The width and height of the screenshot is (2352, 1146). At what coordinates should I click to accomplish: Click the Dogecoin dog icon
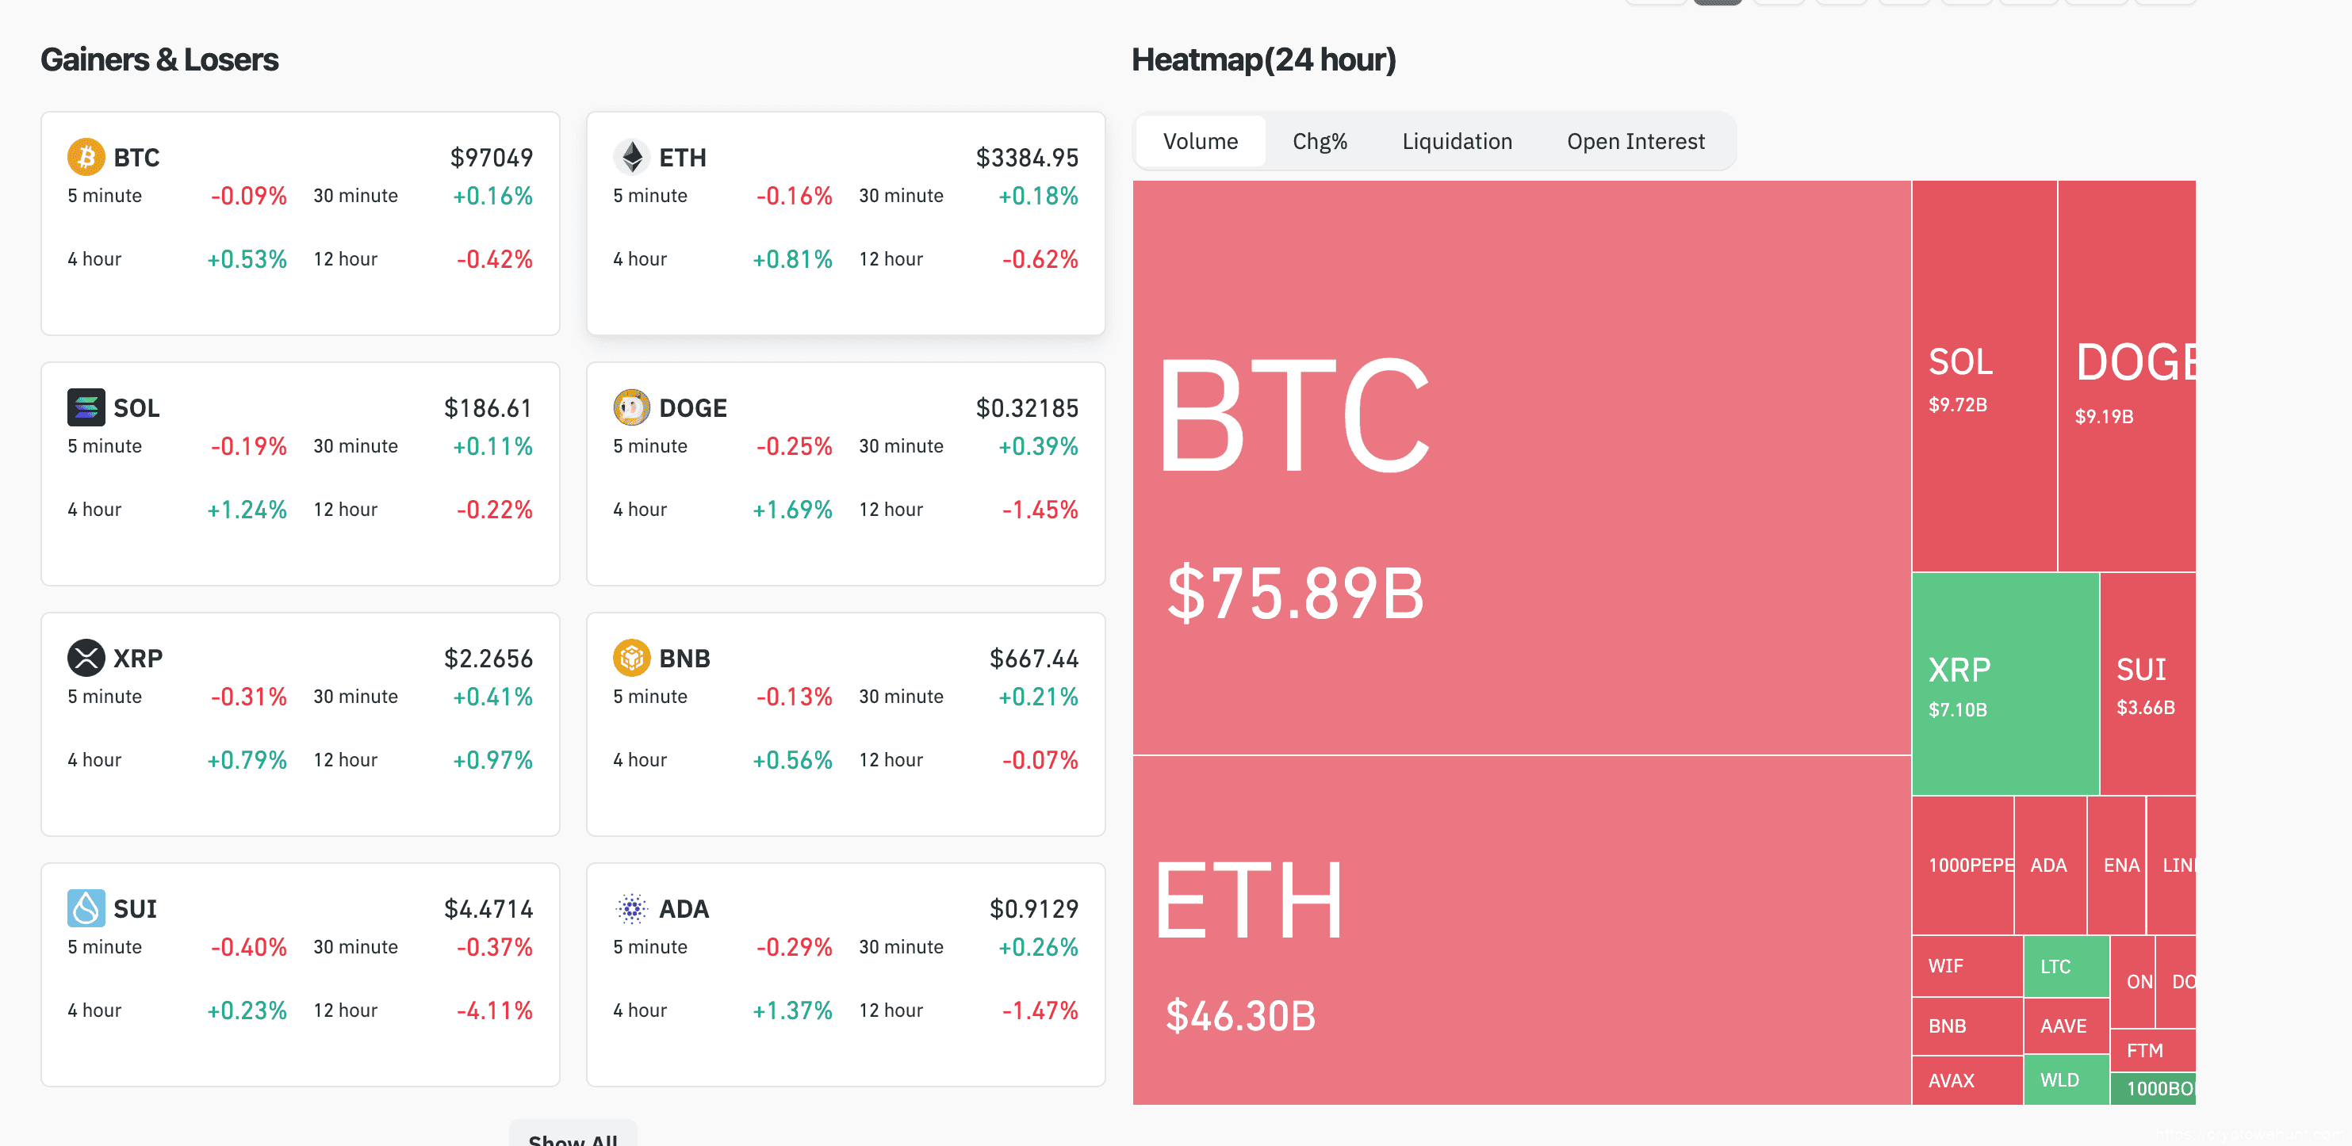click(x=631, y=407)
